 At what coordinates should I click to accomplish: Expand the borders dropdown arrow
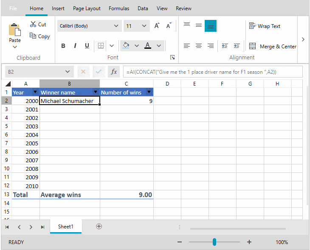[x=112, y=46]
